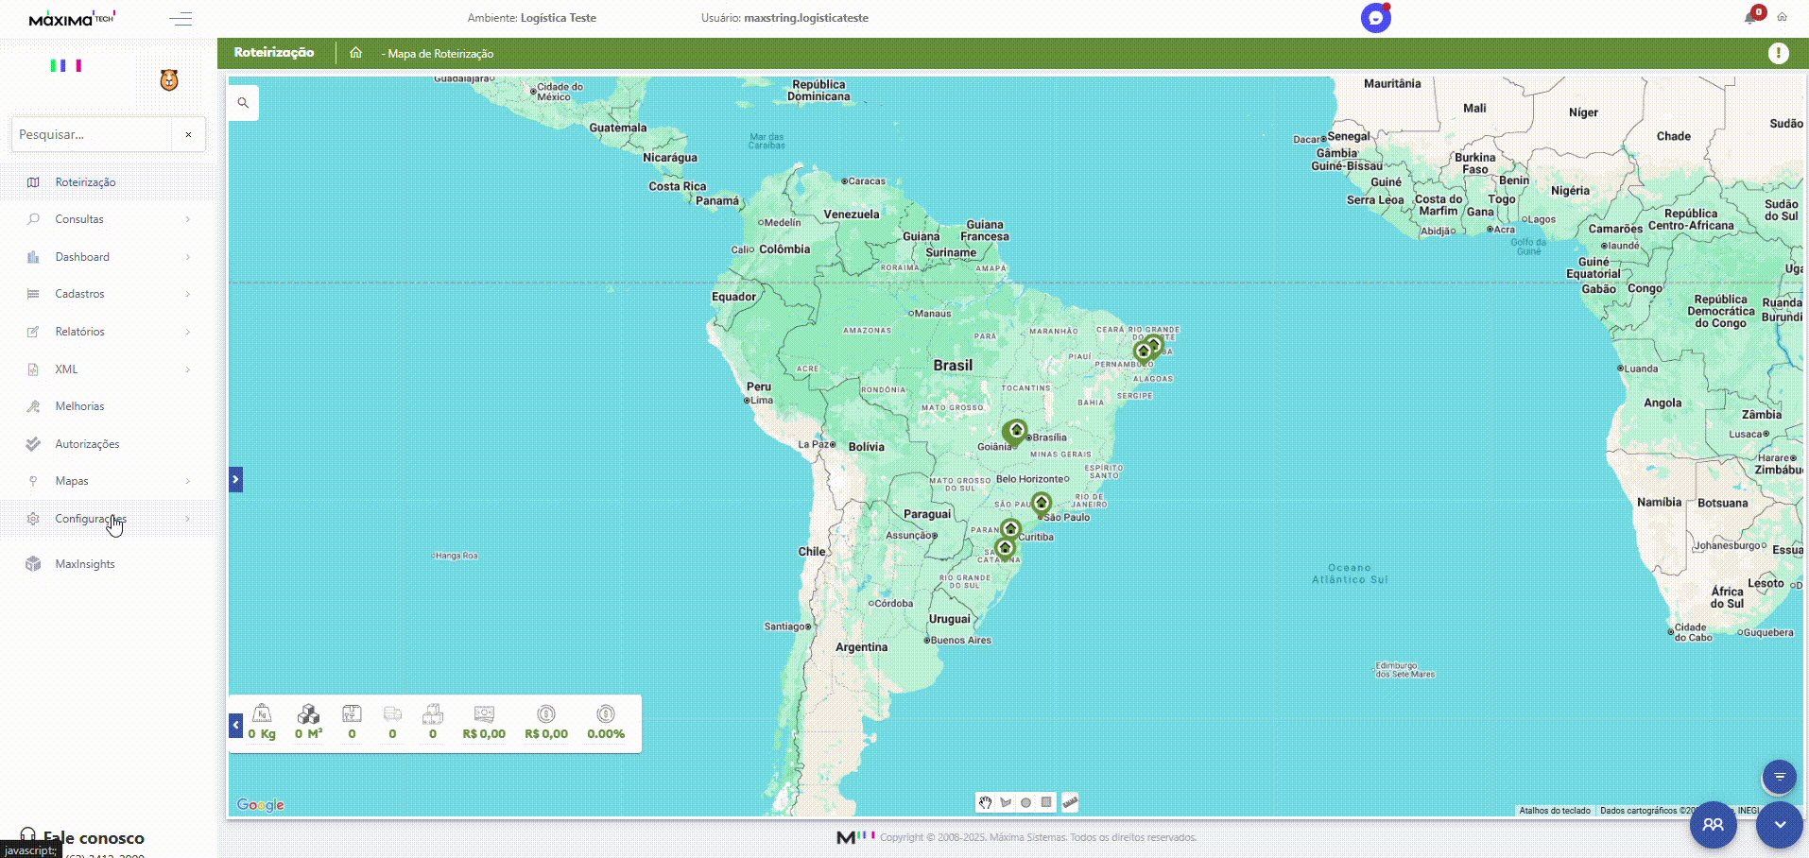Toggle the hamburger sidebar menu
The image size is (1809, 858).
point(181,19)
